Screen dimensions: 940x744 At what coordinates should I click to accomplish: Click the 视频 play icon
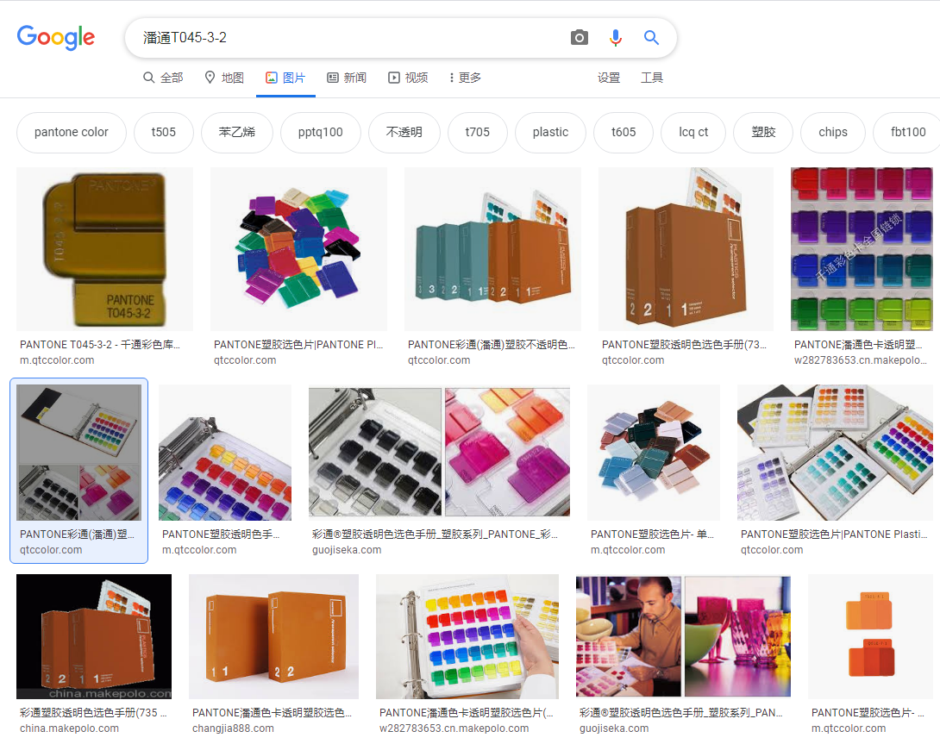pyautogui.click(x=392, y=77)
